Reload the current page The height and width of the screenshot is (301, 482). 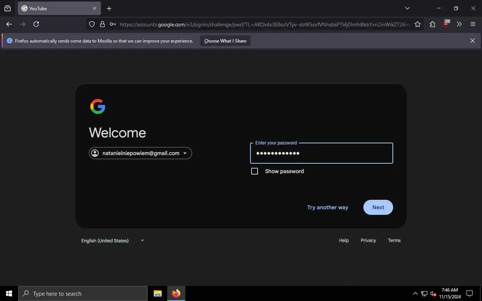36,24
